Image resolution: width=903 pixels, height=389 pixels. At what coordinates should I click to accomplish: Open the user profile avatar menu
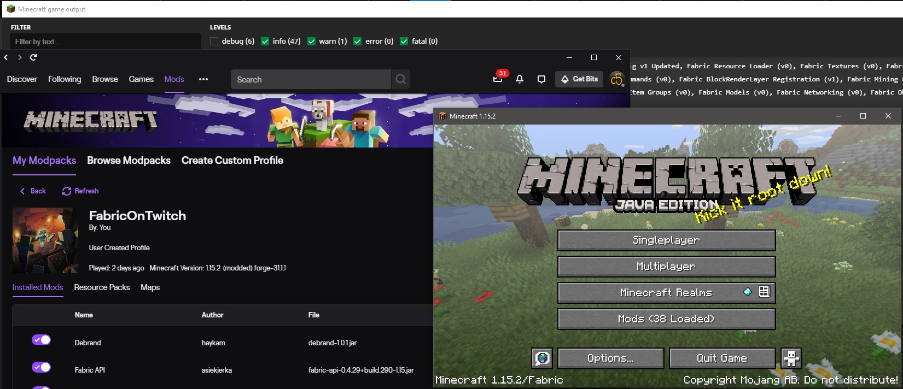tap(617, 79)
